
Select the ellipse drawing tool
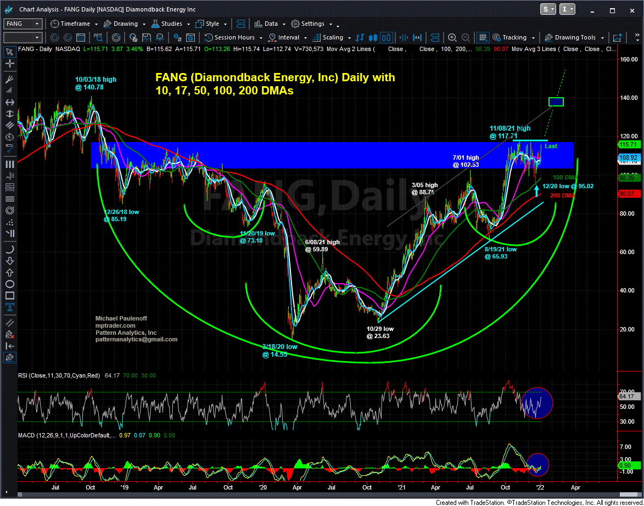click(x=9, y=284)
